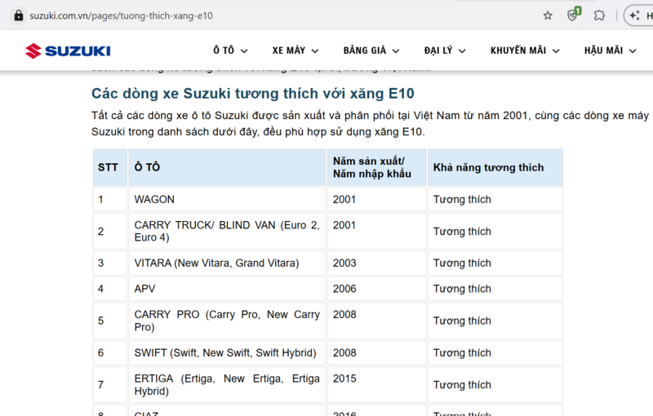Select the "SWIFT (Swift, New Swift, Swift Hybrid)" cell
Viewport: 653px width, 416px height.
click(227, 352)
